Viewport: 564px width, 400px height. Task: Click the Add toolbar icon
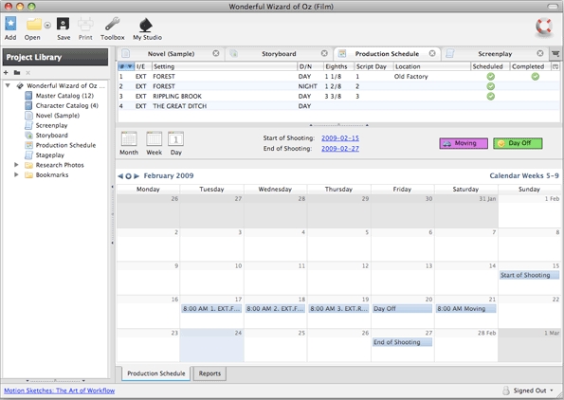click(10, 24)
